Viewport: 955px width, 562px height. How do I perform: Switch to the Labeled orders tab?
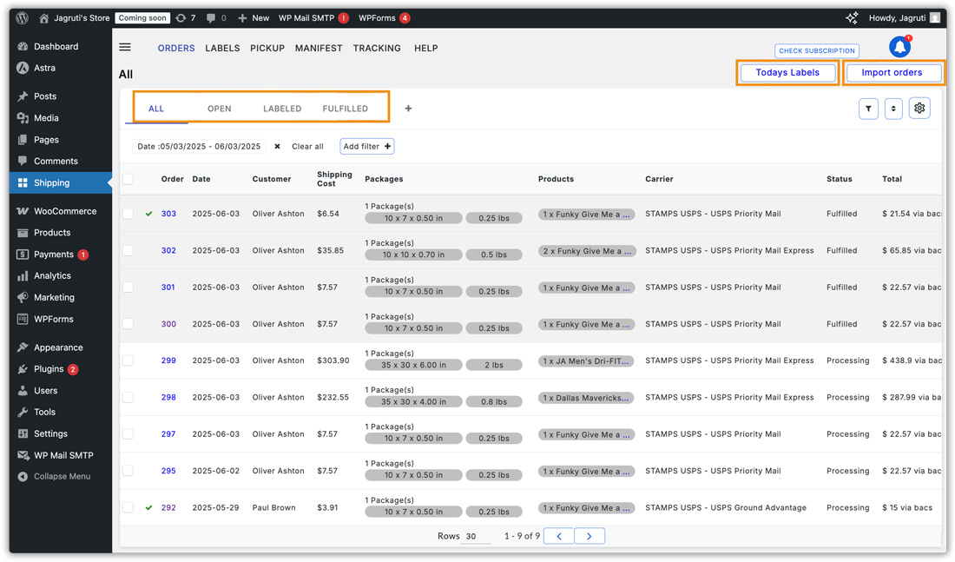[x=282, y=109]
